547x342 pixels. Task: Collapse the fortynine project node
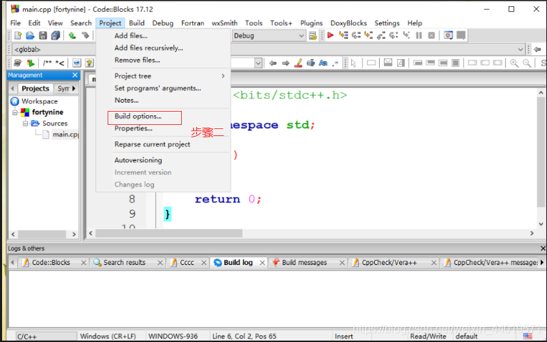15,112
